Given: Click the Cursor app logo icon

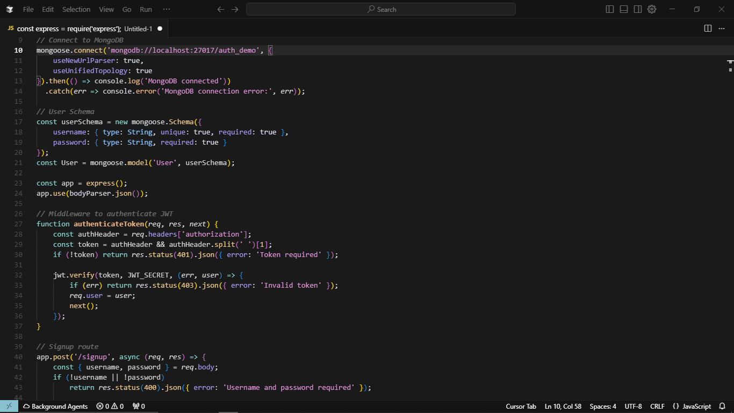Looking at the screenshot, I should coord(10,9).
